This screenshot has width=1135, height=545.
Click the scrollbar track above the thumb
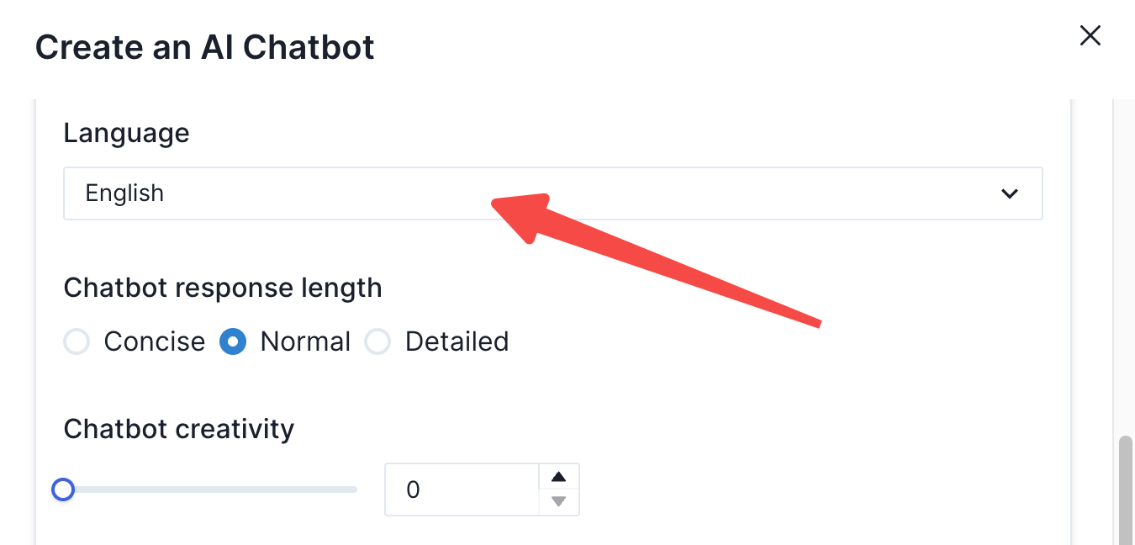(x=1125, y=252)
